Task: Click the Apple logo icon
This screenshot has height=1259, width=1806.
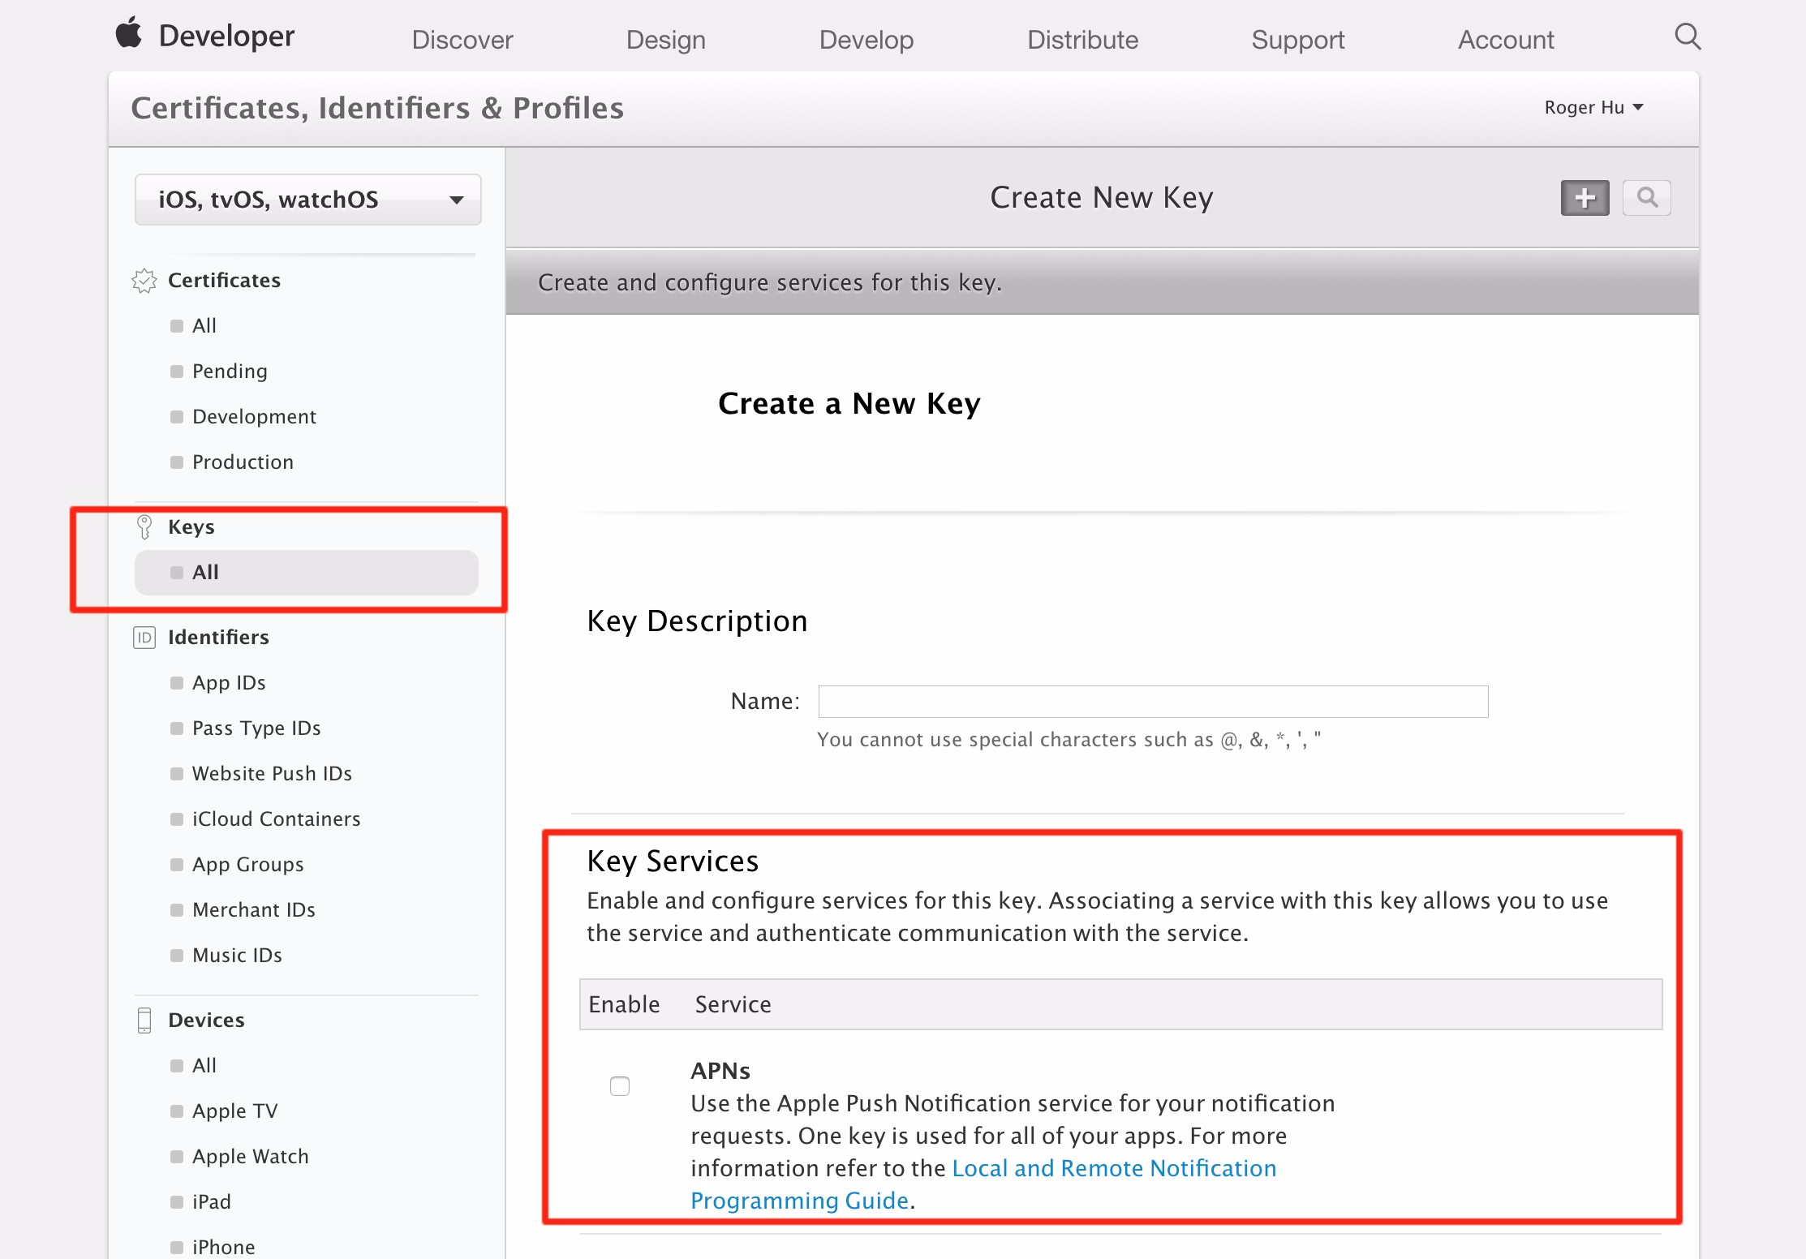Action: (128, 34)
